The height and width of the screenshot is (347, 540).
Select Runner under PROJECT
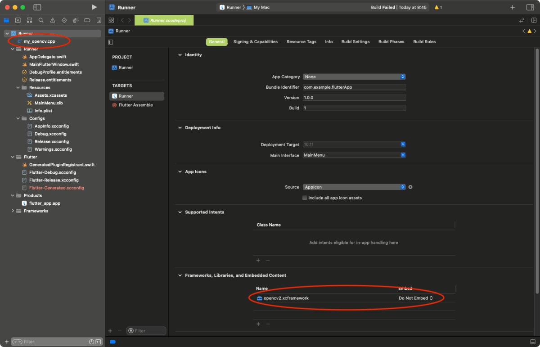point(122,68)
